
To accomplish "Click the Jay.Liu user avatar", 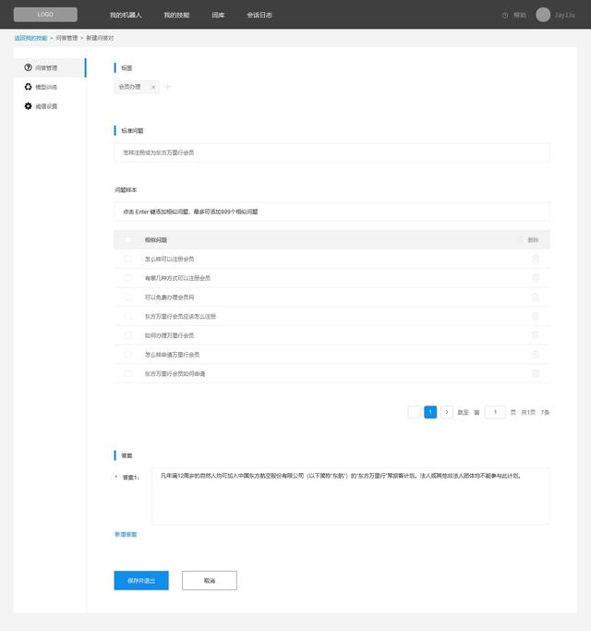I will click(x=543, y=15).
